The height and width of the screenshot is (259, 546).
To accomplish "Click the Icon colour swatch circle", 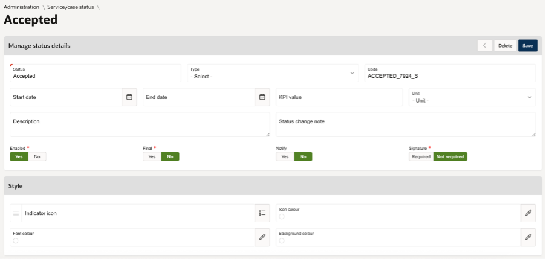I will pos(282,216).
